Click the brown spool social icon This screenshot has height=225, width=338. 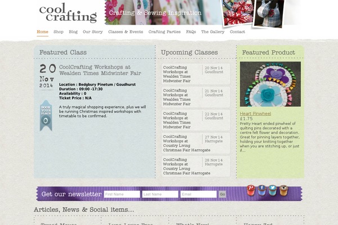point(283,190)
